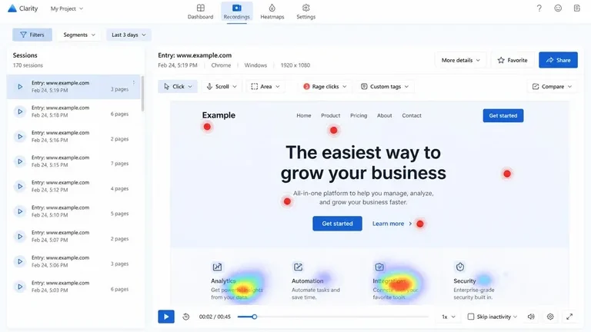Click the hero Get started button
The width and height of the screenshot is (591, 332).
[337, 224]
